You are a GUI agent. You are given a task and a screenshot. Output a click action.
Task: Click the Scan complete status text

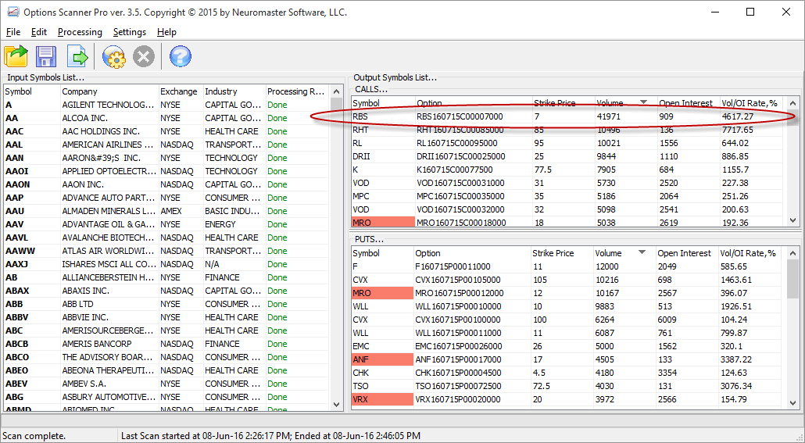[x=34, y=436]
